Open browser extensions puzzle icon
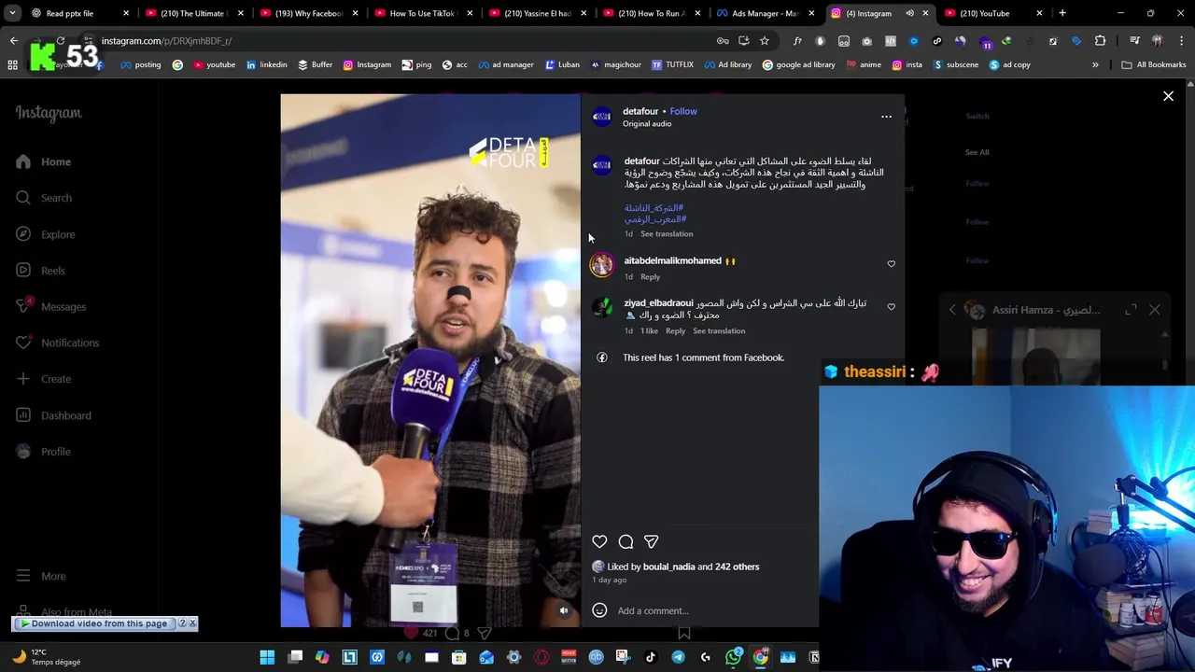Viewport: 1195px width, 672px height. 1100,41
